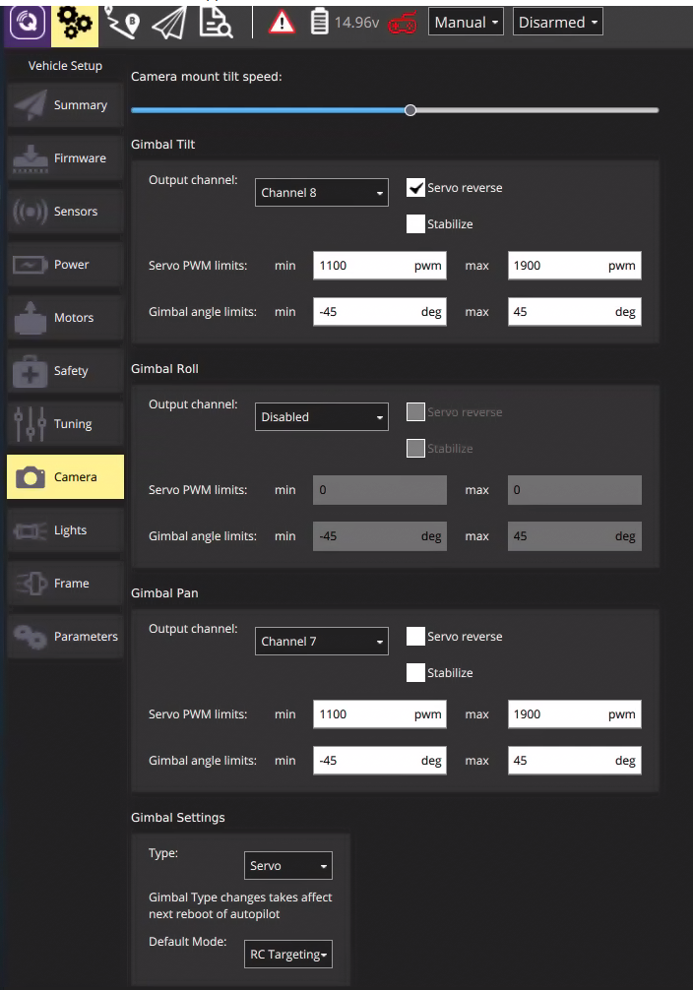Click the 14.96v battery voltage readout
The height and width of the screenshot is (990, 693).
(x=356, y=23)
